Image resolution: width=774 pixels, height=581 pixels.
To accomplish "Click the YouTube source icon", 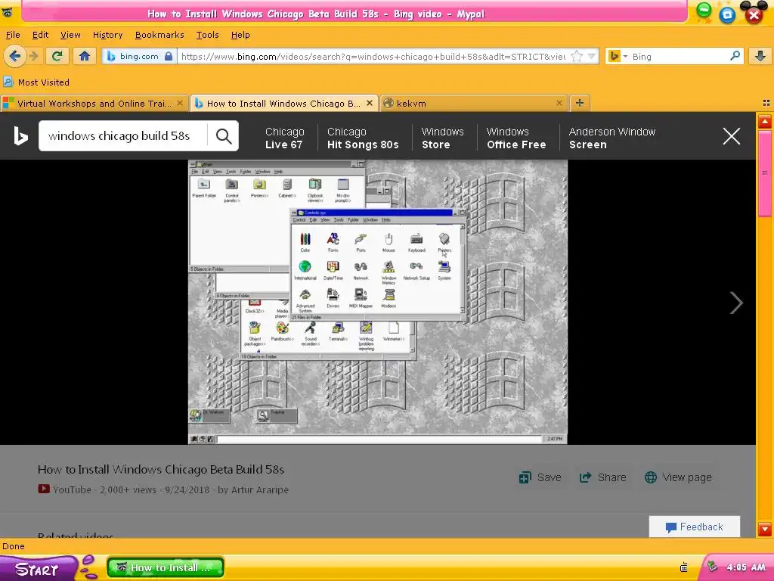I will tap(44, 489).
